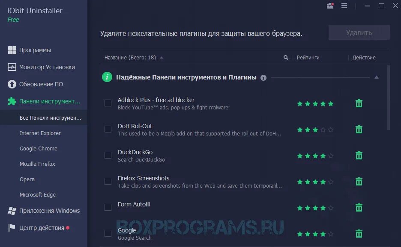The width and height of the screenshot is (401, 247).
Task: Open Приложения Windows section
Action: (x=50, y=211)
